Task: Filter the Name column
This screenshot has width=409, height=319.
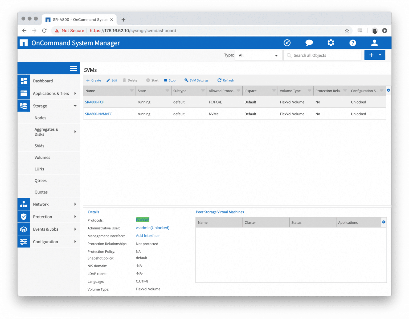Action: tap(132, 91)
